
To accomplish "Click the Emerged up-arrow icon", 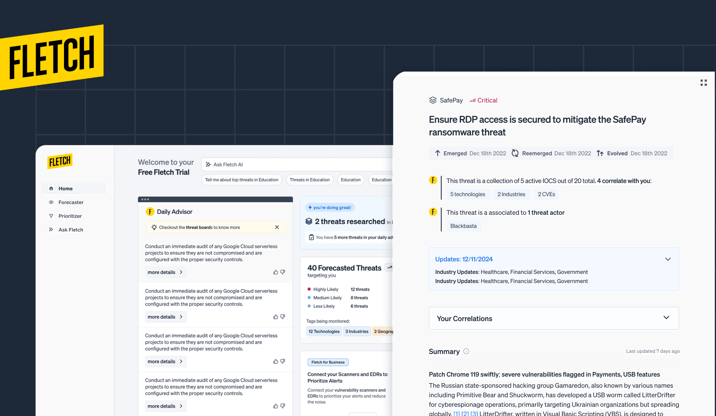I will 437,153.
